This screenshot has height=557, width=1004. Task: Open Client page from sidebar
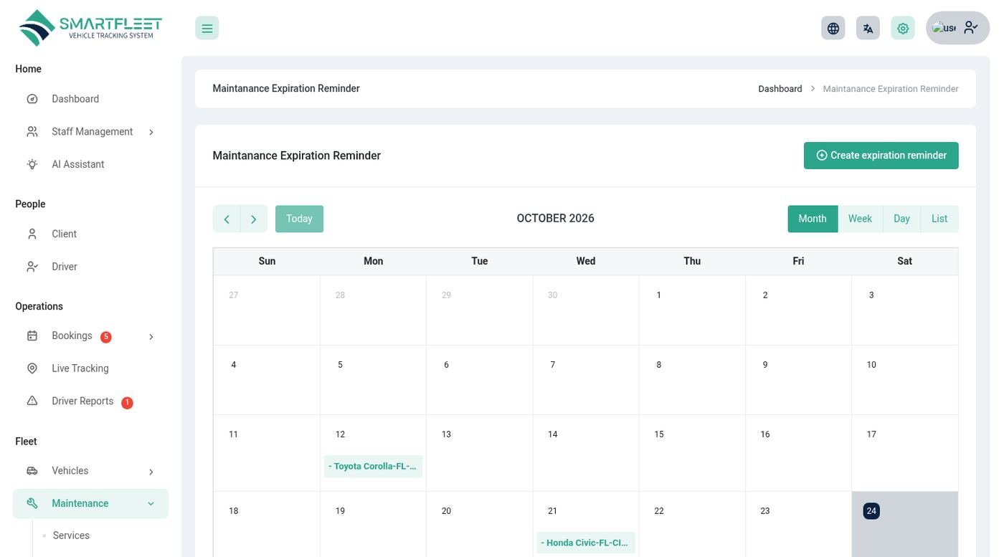(x=90, y=234)
